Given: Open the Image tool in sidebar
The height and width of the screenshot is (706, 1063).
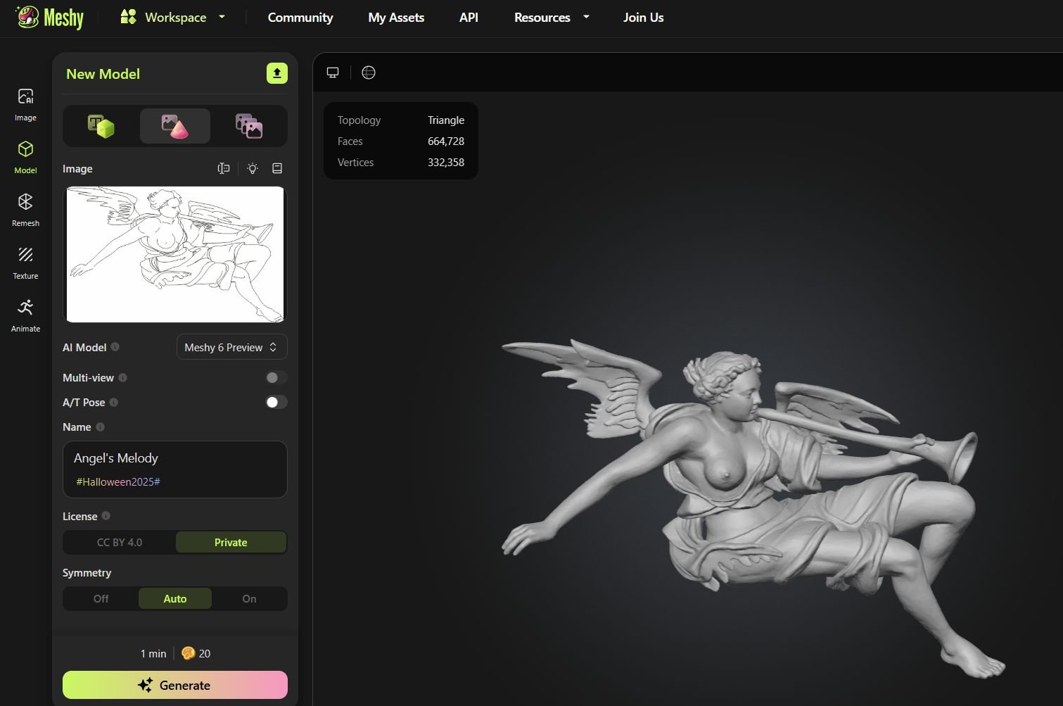Looking at the screenshot, I should point(25,103).
